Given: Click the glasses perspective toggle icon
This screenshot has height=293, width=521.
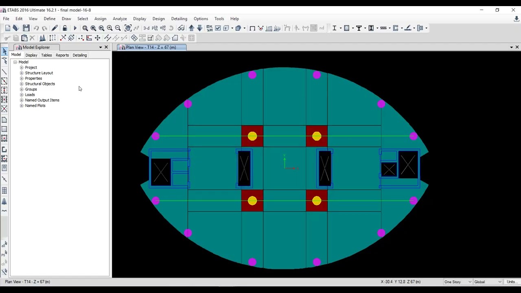Looking at the screenshot, I should coord(181,28).
